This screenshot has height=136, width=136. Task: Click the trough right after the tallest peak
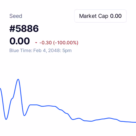(24, 115)
